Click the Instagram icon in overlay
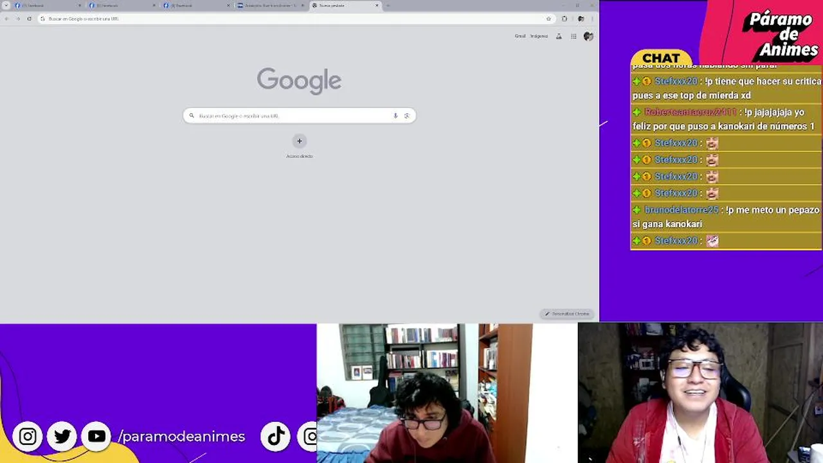823x463 pixels. (28, 437)
